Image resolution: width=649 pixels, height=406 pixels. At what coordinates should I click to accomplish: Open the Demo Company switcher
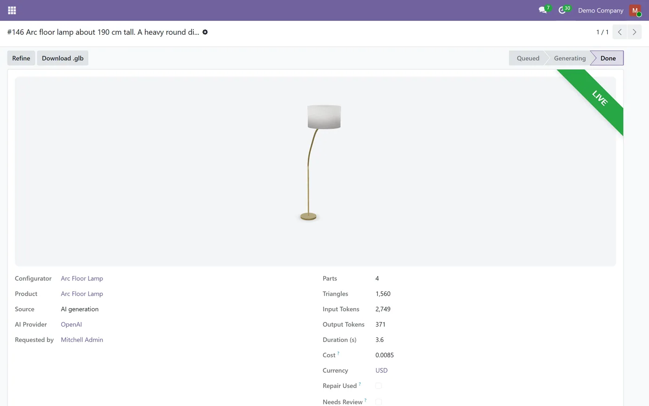point(600,10)
